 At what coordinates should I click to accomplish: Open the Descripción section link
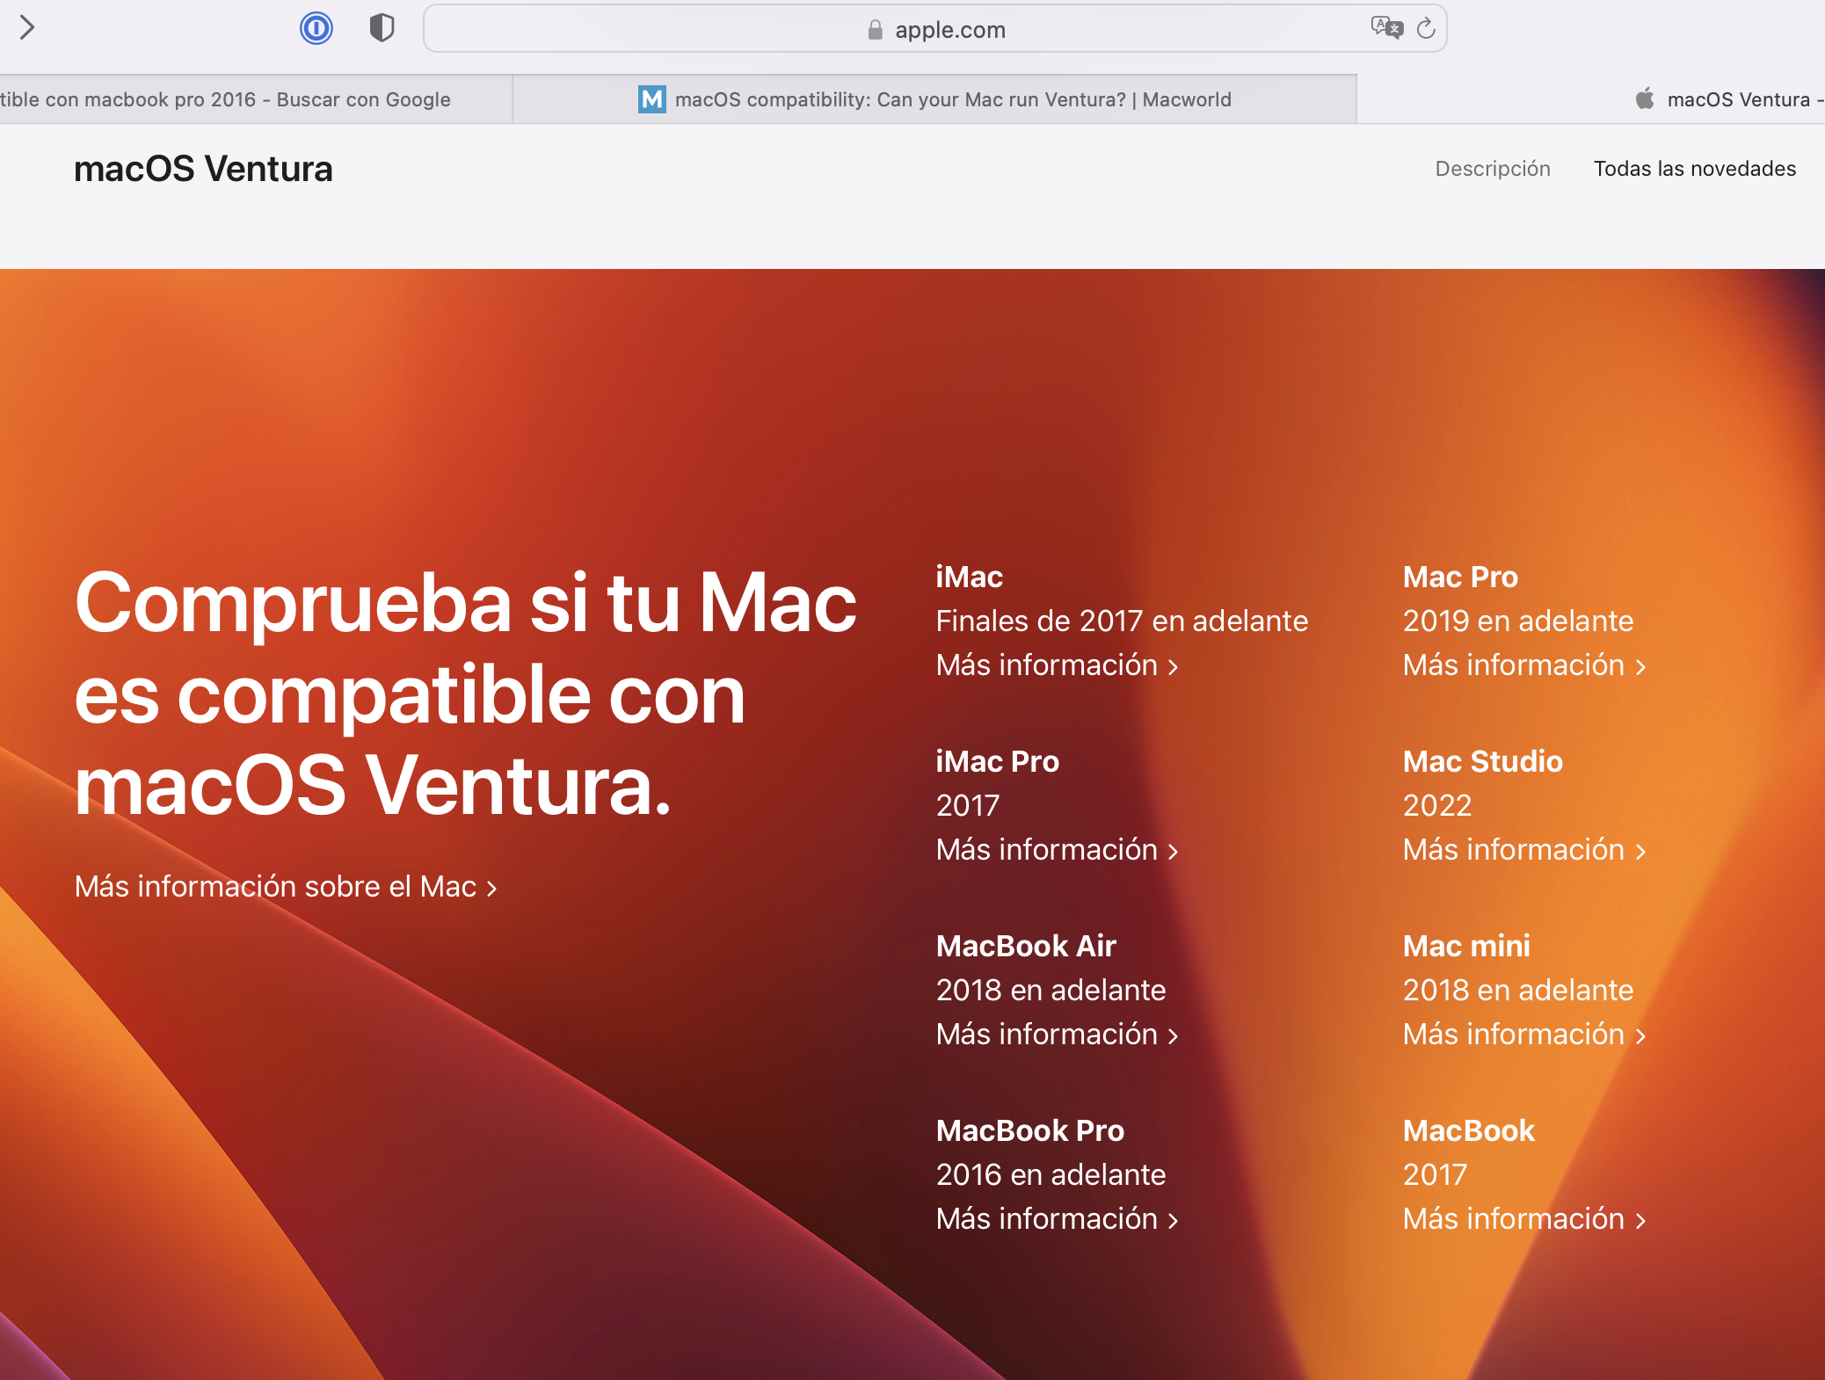pyautogui.click(x=1492, y=169)
